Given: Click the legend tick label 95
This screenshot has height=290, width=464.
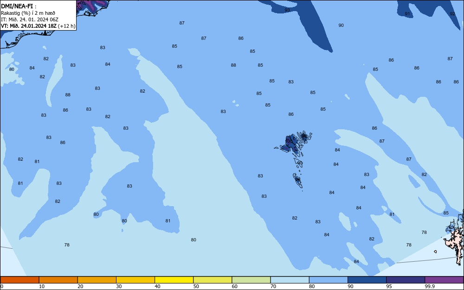Looking at the screenshot, I should click(x=389, y=286).
